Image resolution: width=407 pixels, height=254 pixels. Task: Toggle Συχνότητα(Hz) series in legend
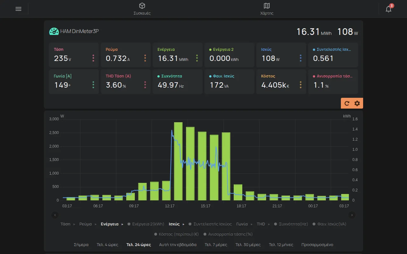pyautogui.click(x=291, y=224)
